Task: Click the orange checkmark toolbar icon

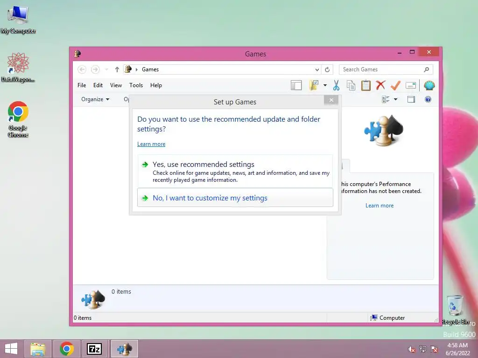Action: (x=395, y=85)
